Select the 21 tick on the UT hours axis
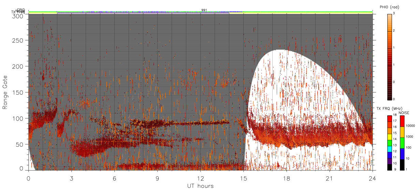The height and width of the screenshot is (193, 419). [x=329, y=178]
